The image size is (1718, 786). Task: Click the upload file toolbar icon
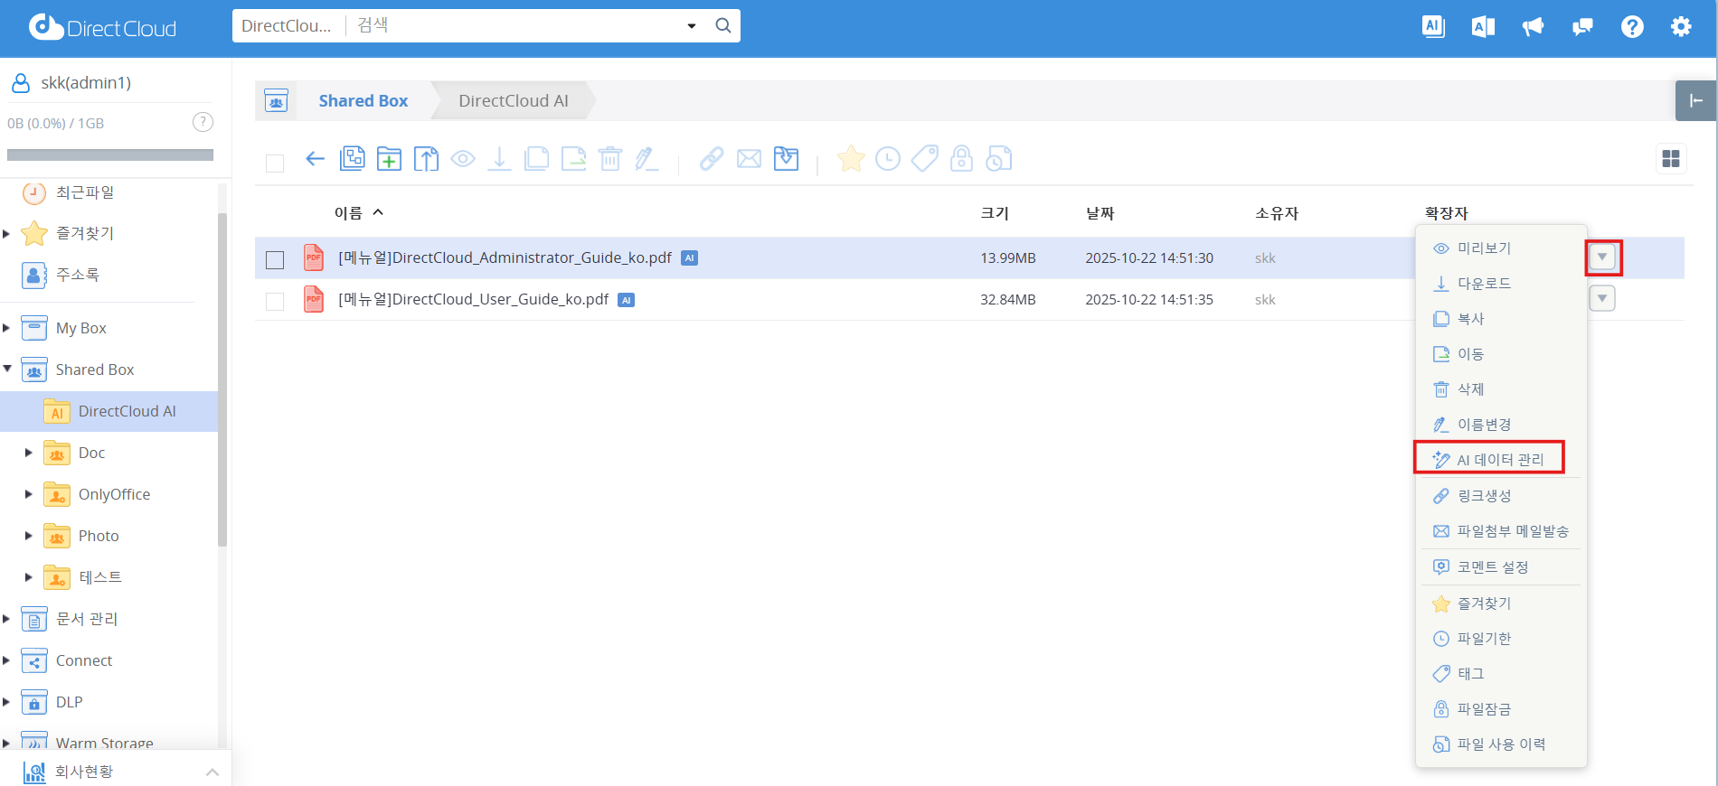[426, 159]
